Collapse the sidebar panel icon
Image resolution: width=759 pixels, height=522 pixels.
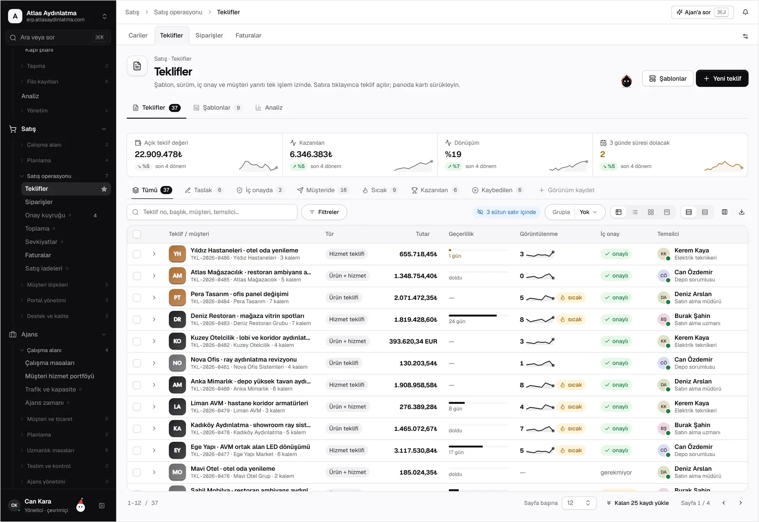pyautogui.click(x=102, y=506)
